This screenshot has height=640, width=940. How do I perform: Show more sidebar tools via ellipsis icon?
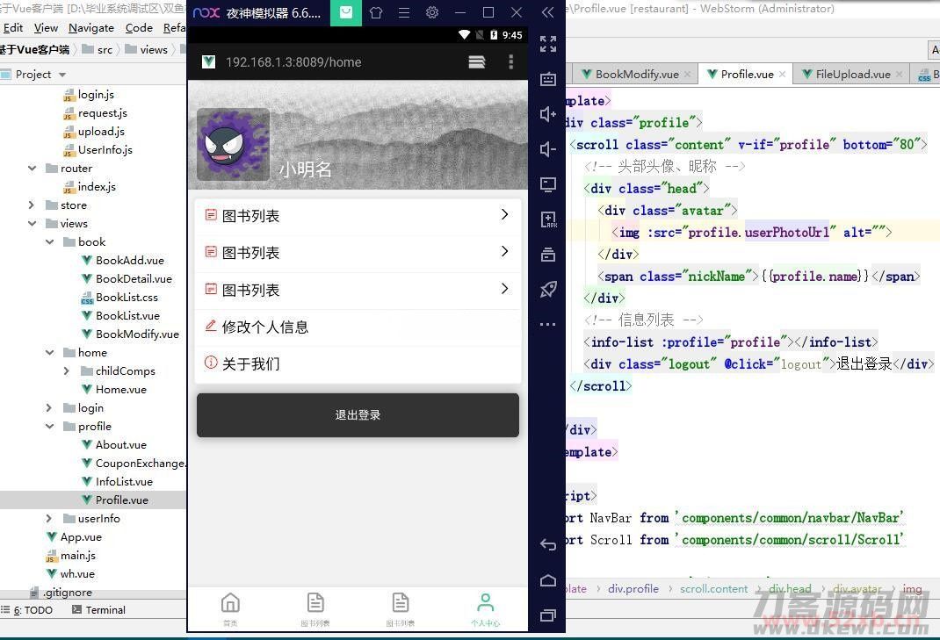548,324
